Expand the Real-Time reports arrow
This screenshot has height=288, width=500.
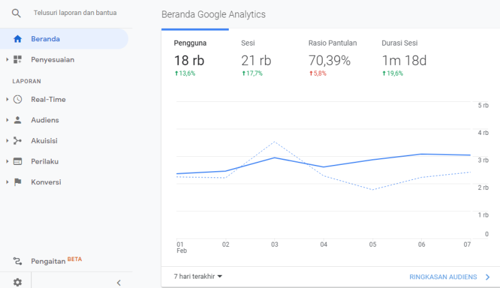pyautogui.click(x=7, y=99)
